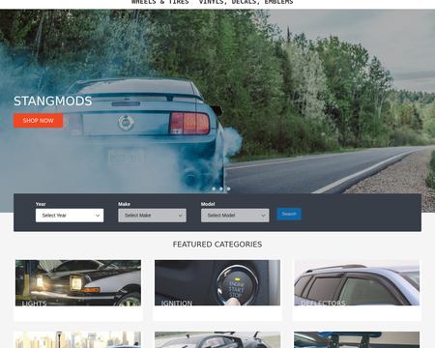Select the second carousel slide dot
Image resolution: width=435 pixels, height=348 pixels.
[221, 188]
